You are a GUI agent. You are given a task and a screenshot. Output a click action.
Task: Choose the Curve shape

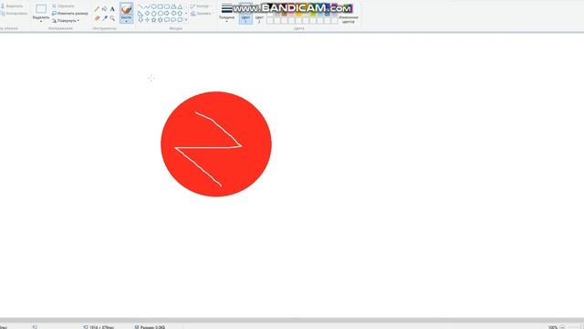pyautogui.click(x=147, y=6)
